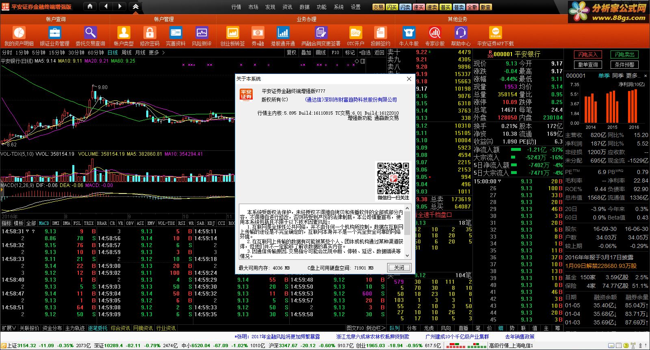Expand 15:00:00 tick time dropdown arrow
Viewport: 650px width, 350px height.
[x=500, y=181]
